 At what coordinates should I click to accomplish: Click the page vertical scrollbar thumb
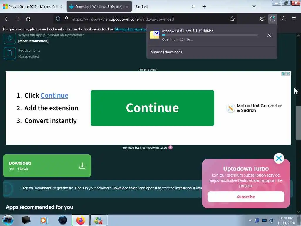click(298, 123)
